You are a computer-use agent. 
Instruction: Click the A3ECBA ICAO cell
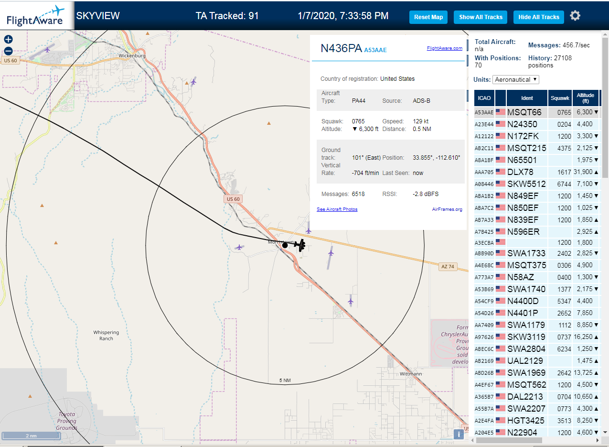click(484, 243)
